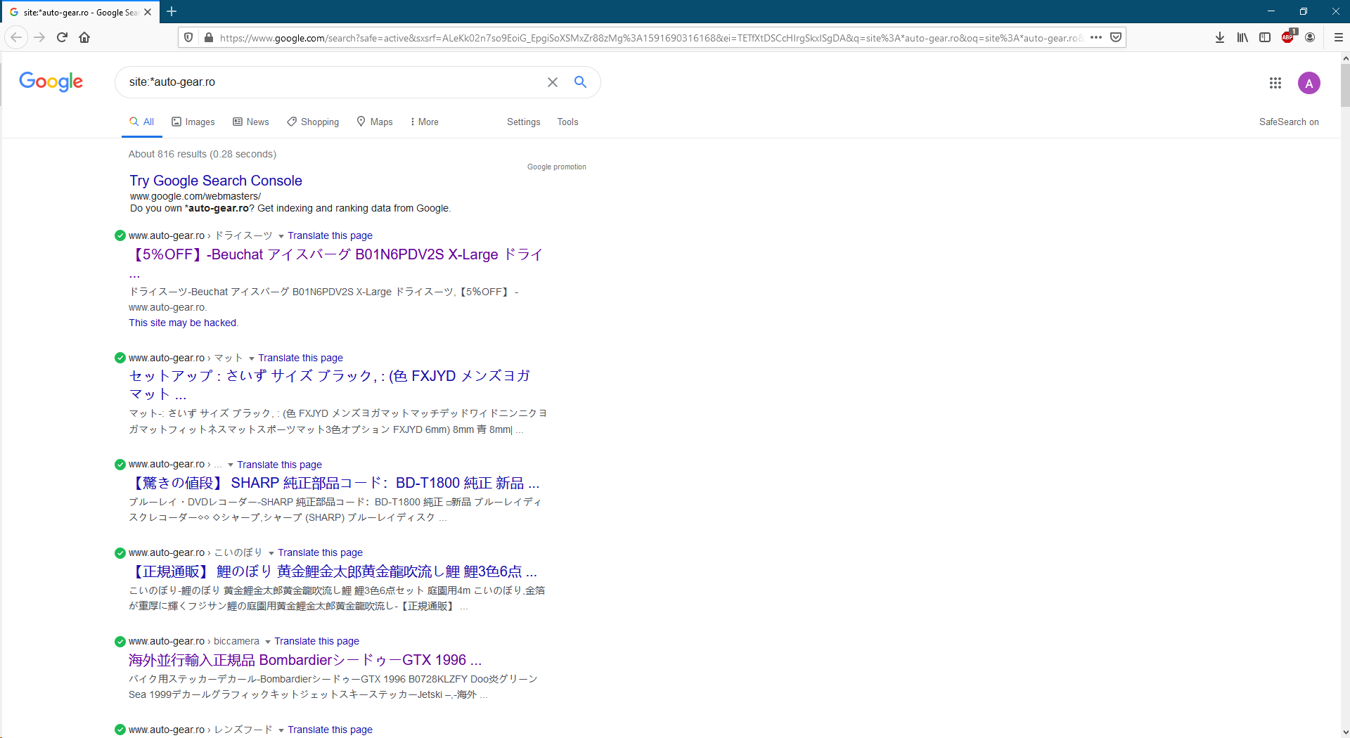Save page to Pocket

(1116, 37)
